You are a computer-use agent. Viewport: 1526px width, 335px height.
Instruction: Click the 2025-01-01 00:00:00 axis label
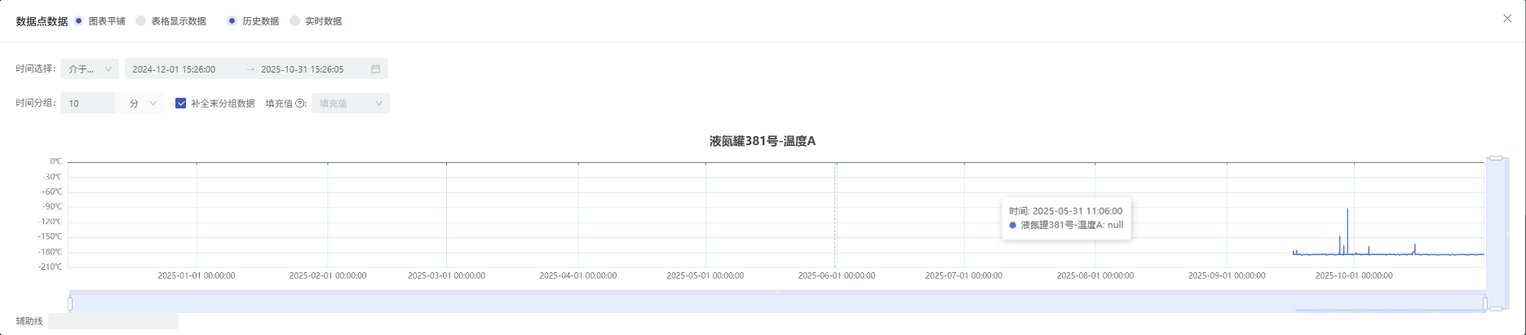(x=197, y=275)
